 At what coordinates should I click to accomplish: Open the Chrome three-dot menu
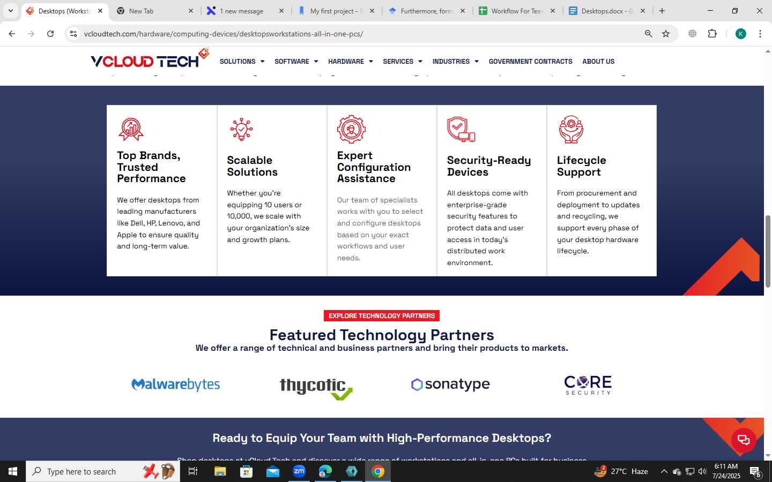pyautogui.click(x=760, y=34)
